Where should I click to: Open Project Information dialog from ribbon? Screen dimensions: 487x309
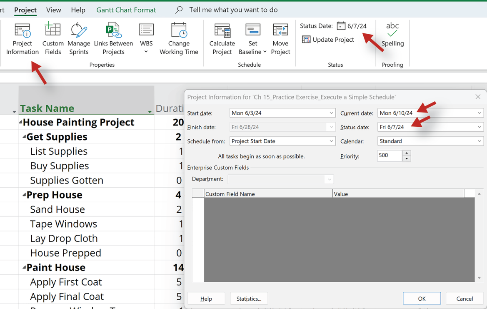(x=22, y=39)
